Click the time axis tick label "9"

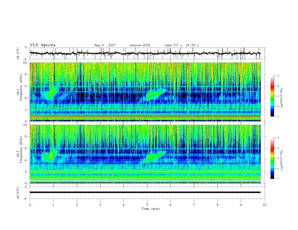pyautogui.click(x=241, y=205)
